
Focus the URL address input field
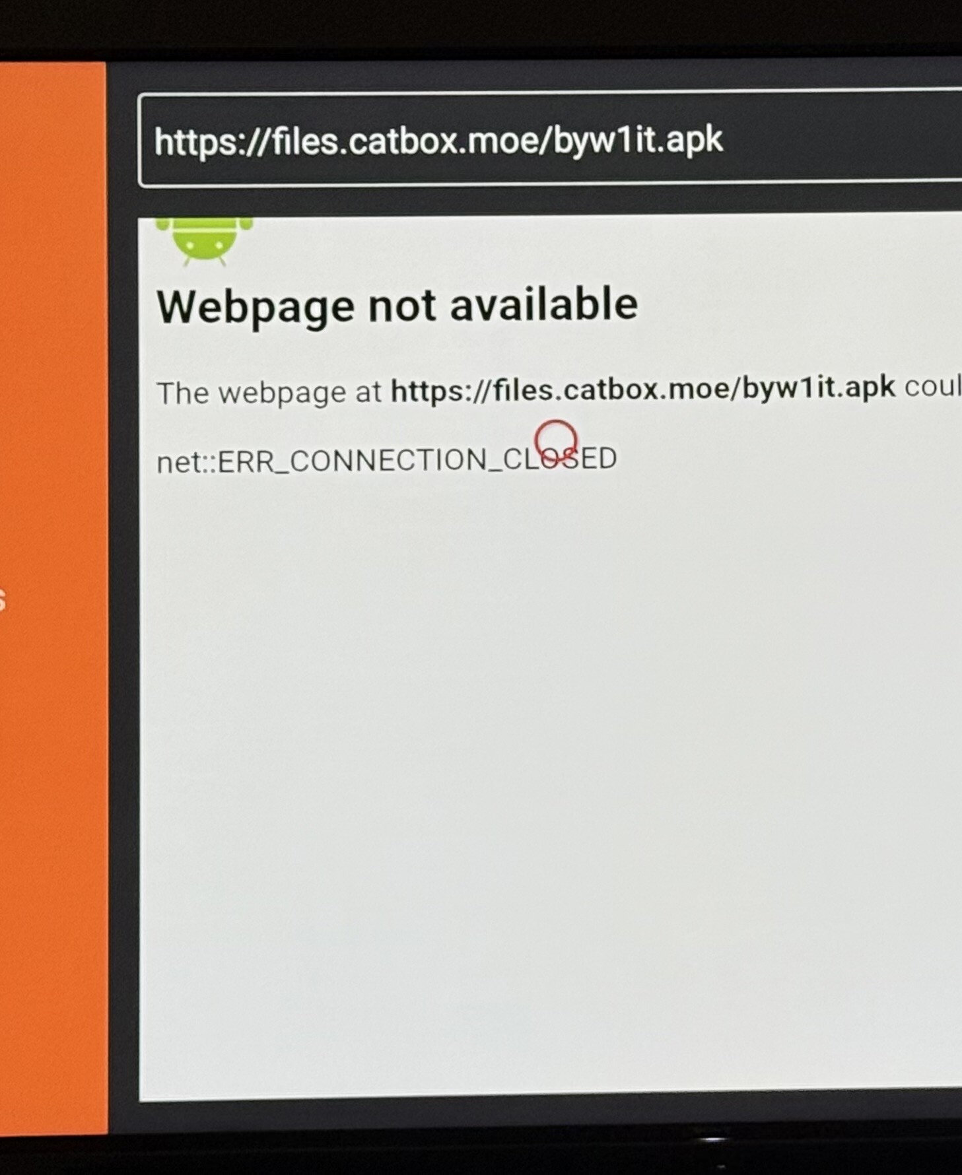pos(550,141)
